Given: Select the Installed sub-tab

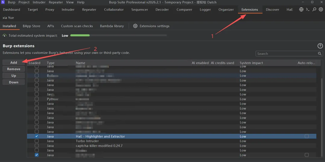Looking at the screenshot, I should [9, 26].
